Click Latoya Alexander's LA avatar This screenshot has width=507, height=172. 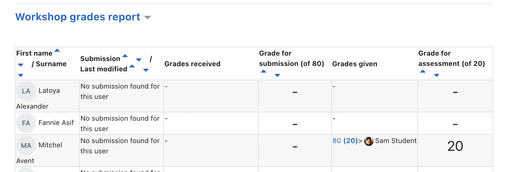26,91
